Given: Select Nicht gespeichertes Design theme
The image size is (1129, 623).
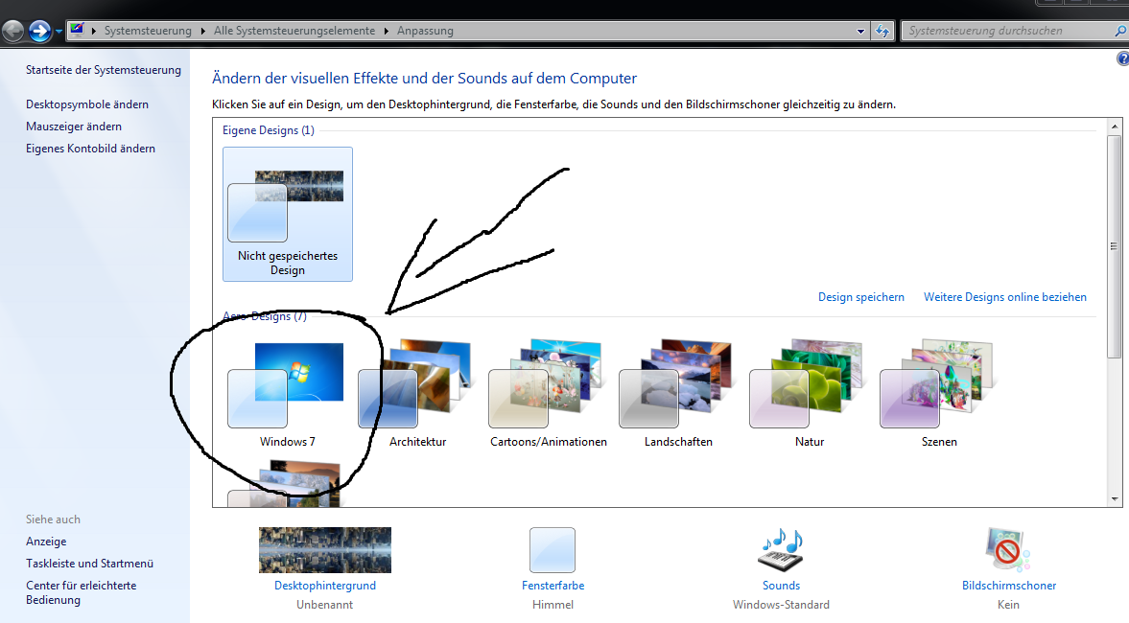Looking at the screenshot, I should pyautogui.click(x=288, y=215).
